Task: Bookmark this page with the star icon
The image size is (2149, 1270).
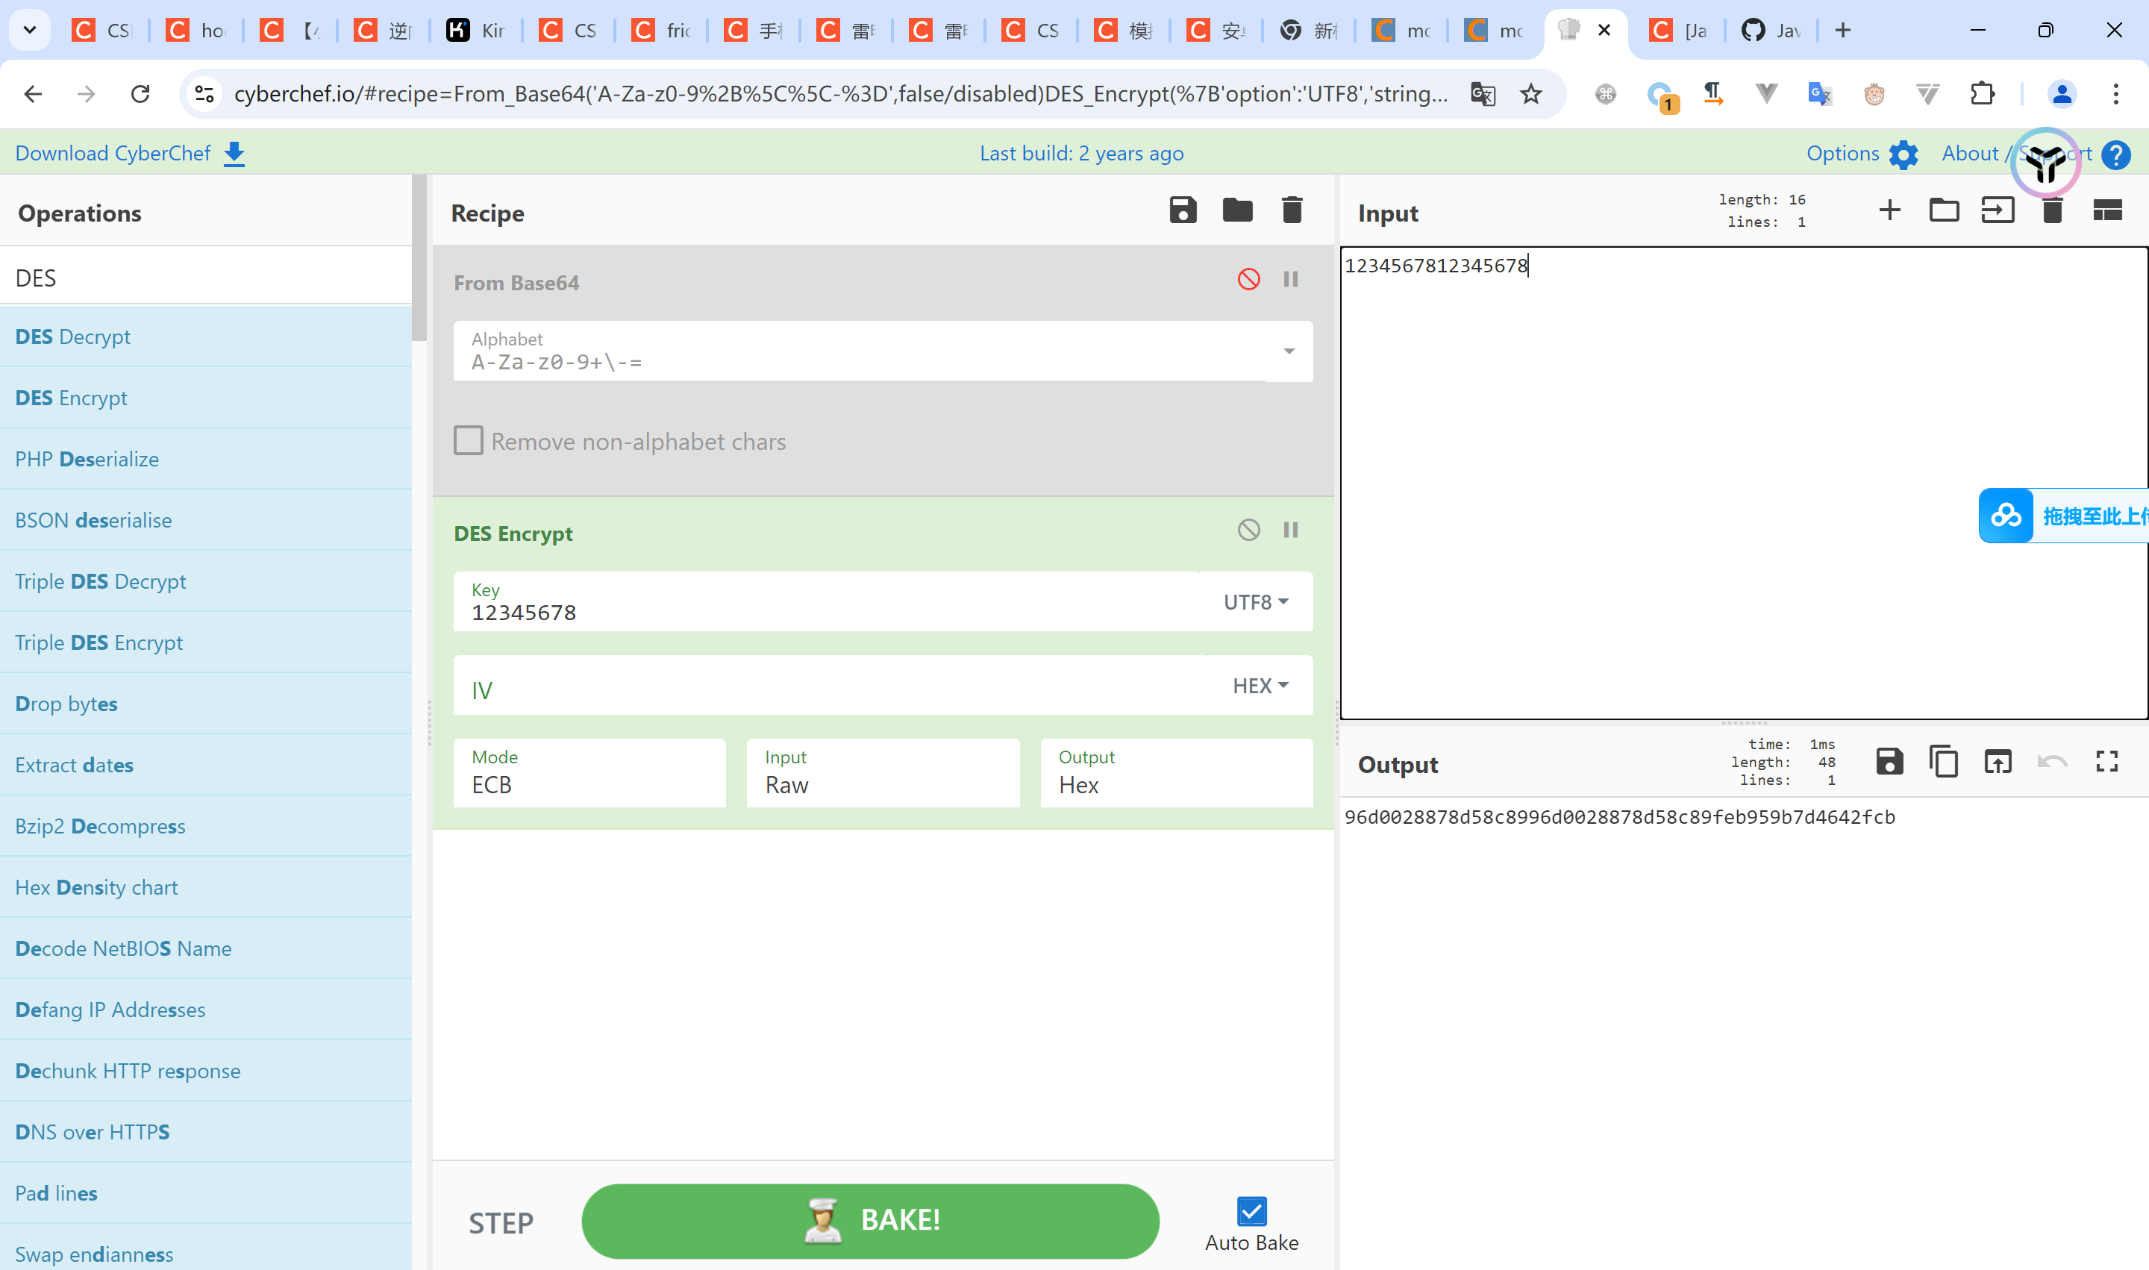Action: [x=1531, y=93]
